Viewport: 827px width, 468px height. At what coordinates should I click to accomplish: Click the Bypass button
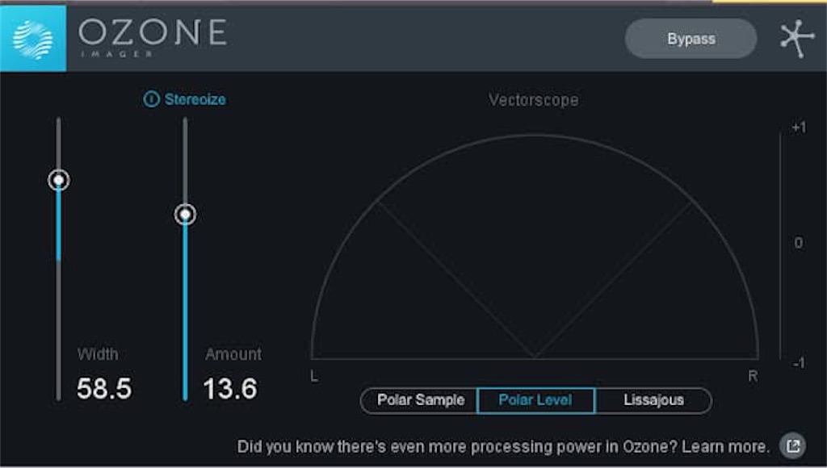691,39
